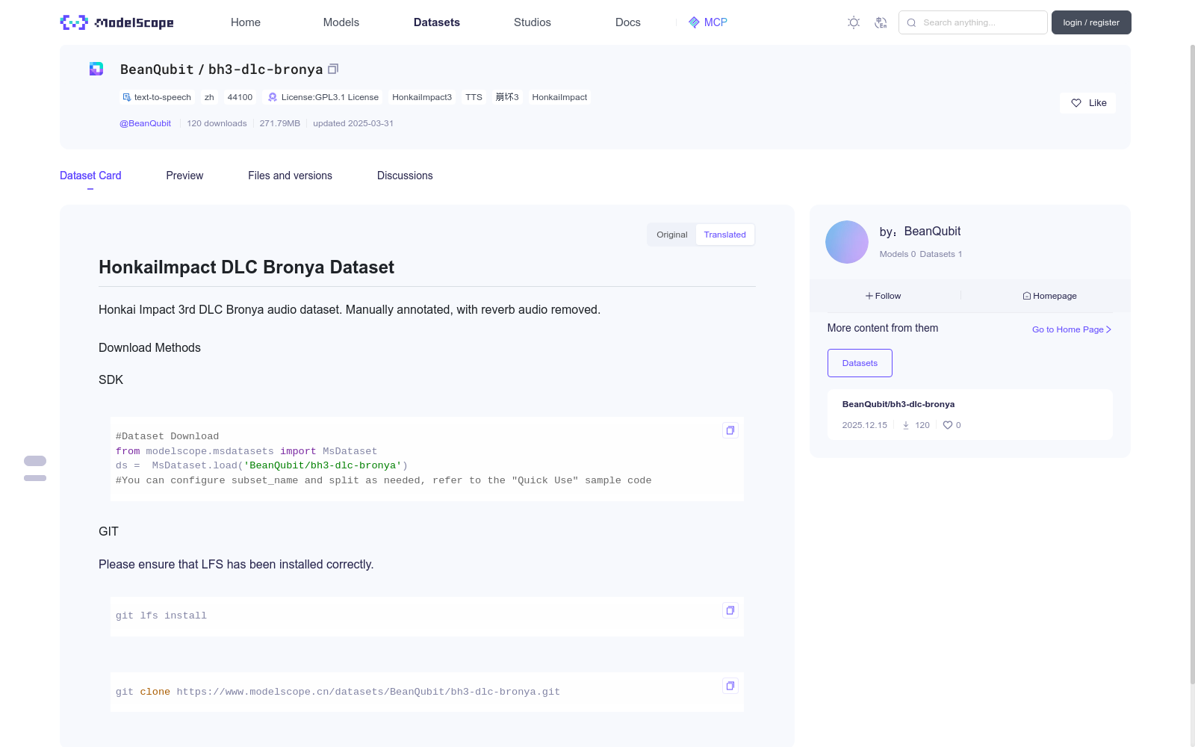Open the Discussions tab
The width and height of the screenshot is (1195, 747).
click(x=405, y=176)
